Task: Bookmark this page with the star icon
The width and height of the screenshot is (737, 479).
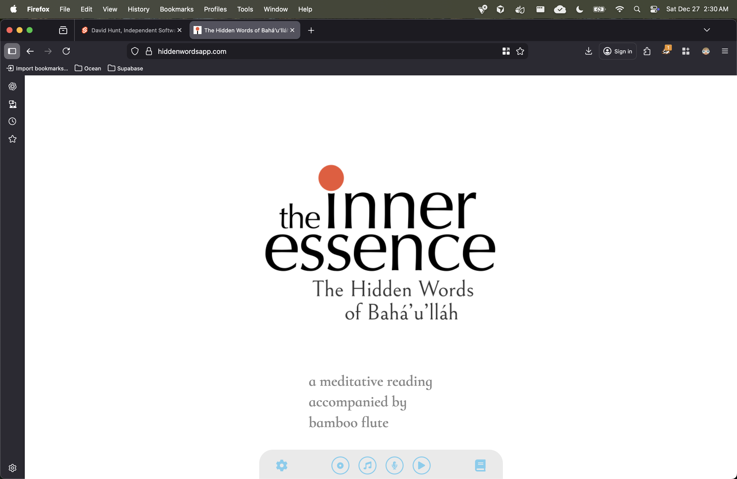Action: coord(520,51)
